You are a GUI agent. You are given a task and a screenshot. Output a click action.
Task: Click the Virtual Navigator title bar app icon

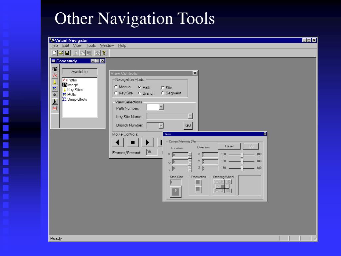52,40
